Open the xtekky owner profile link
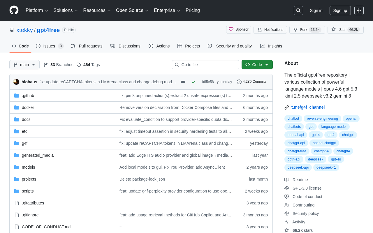Screen dimensions: 373x233 [x=24, y=30]
